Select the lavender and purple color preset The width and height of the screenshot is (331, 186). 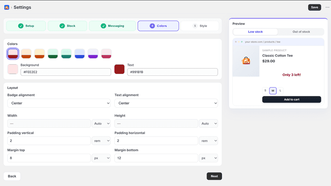pos(93,53)
